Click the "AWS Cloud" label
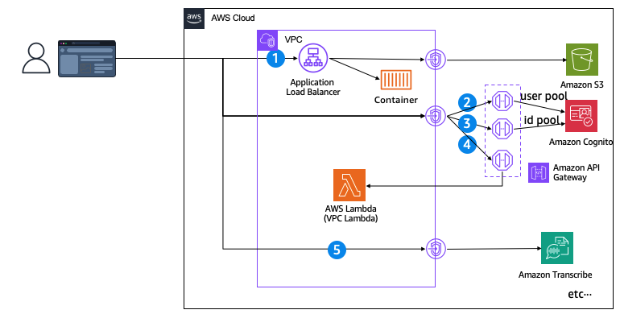The height and width of the screenshot is (314, 620). 233,19
